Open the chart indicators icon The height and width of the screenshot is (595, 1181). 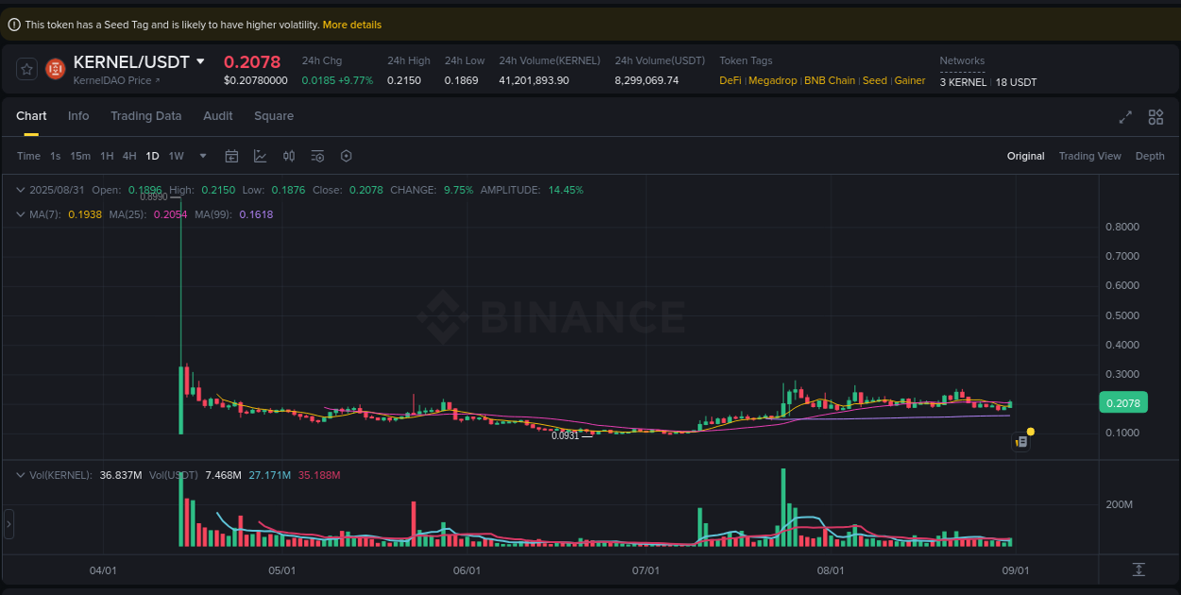click(x=260, y=155)
